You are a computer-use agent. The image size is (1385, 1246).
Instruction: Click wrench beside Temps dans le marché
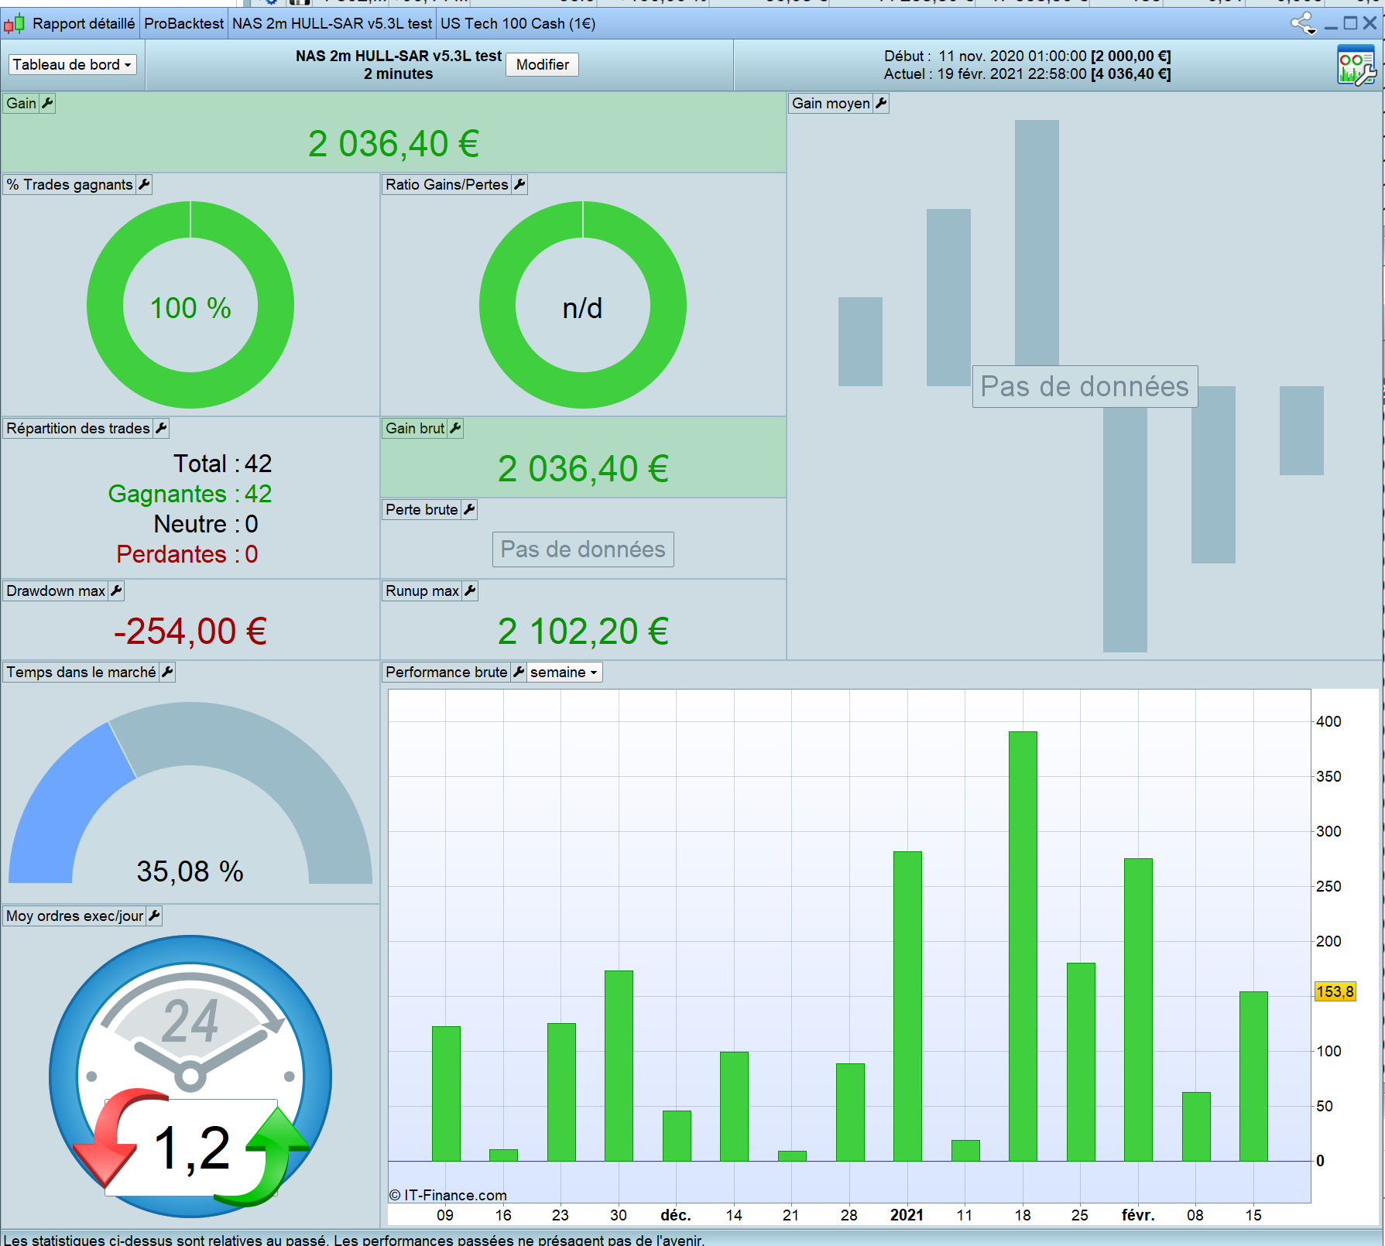pos(167,672)
